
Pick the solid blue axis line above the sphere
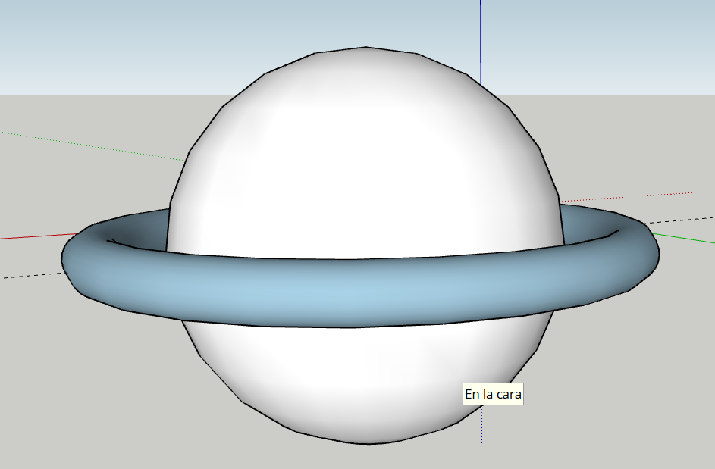point(481,38)
